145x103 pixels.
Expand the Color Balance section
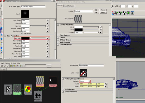coord(58,35)
